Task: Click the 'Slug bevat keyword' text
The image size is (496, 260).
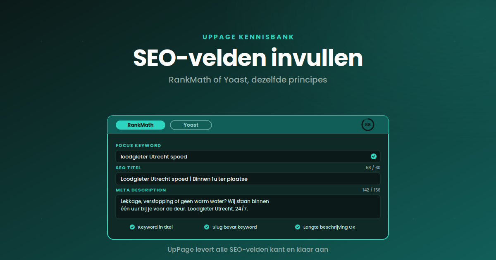Action: (234, 227)
